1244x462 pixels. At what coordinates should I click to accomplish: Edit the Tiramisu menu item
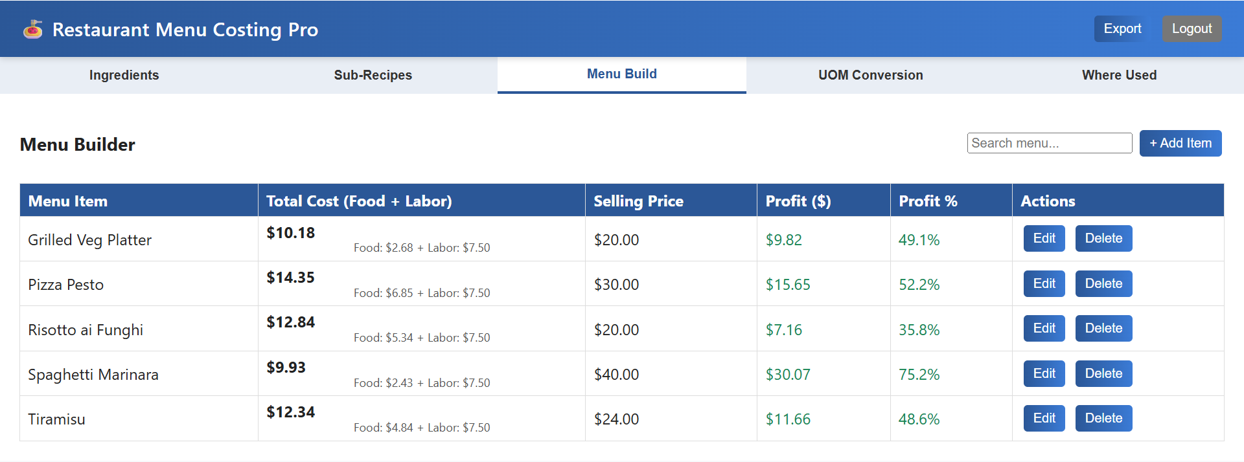(x=1044, y=418)
